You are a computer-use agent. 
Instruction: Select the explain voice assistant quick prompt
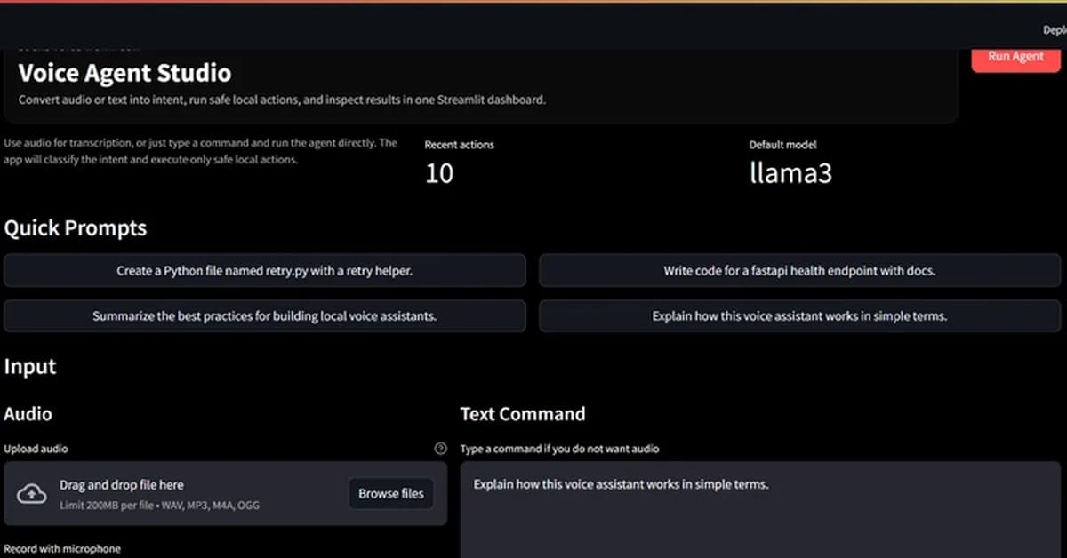[x=799, y=315]
